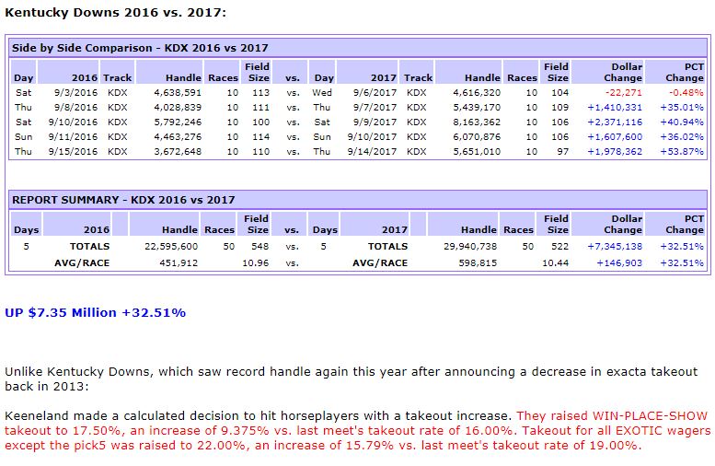Click the average dollar change +146,903
Viewport: 715px width, 466px height.
619,262
